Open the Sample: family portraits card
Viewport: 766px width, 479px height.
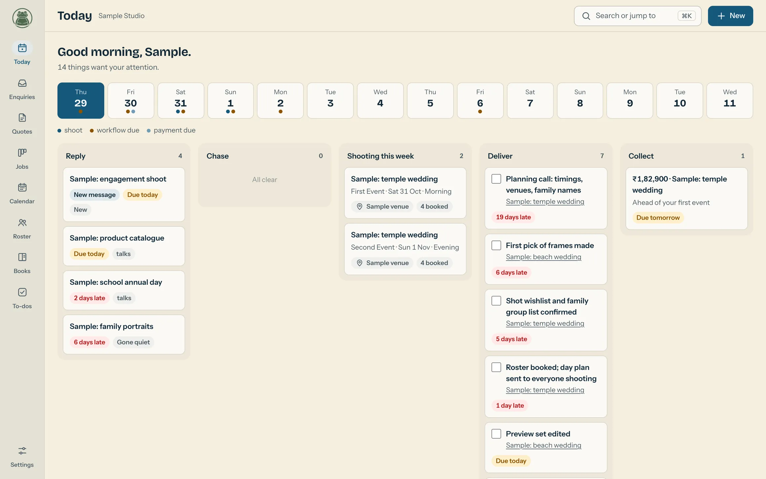124,335
